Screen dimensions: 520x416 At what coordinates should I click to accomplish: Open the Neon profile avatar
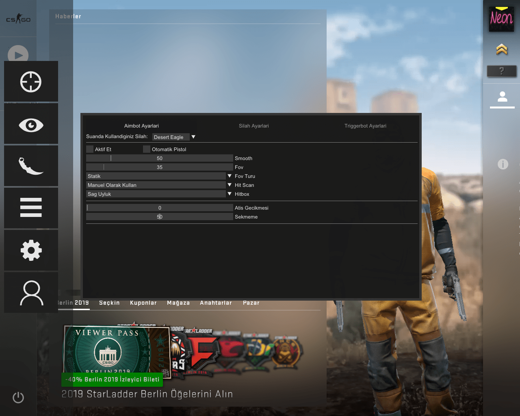(501, 19)
